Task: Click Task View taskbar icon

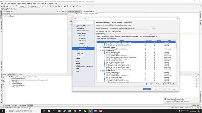Action: pos(44,111)
